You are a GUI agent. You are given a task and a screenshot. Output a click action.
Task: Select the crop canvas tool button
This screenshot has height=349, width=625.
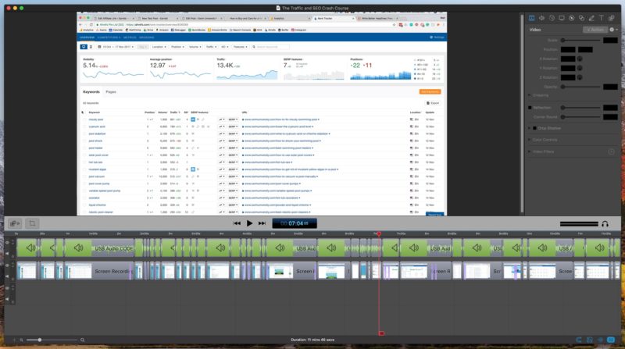pyautogui.click(x=32, y=223)
